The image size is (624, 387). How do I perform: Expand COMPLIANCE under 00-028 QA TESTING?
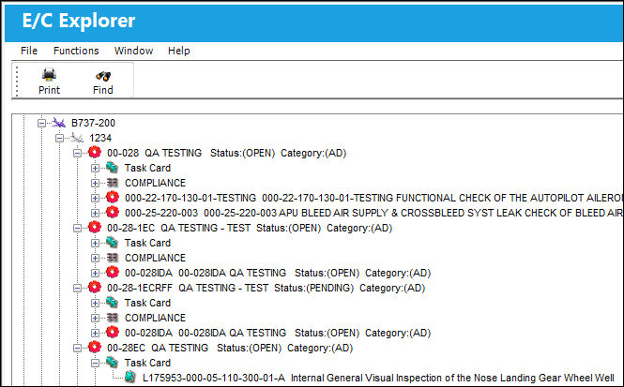click(x=95, y=183)
